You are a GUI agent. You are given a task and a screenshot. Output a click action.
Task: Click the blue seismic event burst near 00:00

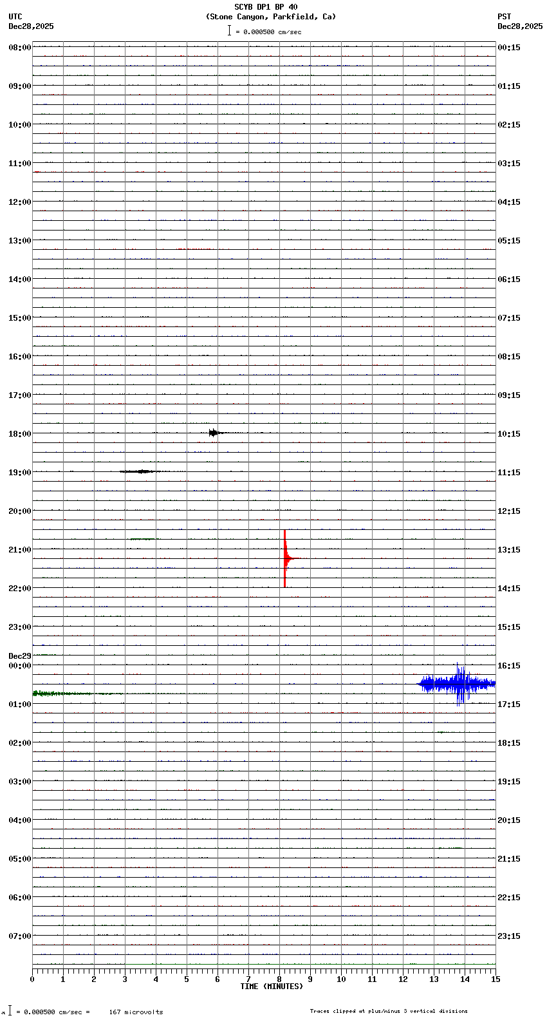(x=458, y=684)
